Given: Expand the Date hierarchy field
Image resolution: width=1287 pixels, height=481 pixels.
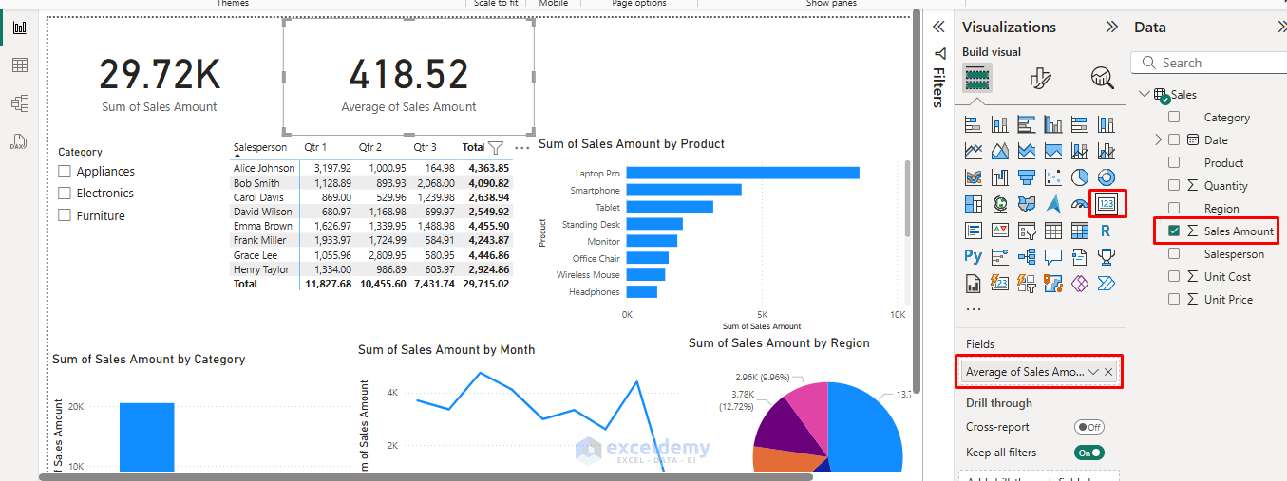Looking at the screenshot, I should click(1158, 140).
